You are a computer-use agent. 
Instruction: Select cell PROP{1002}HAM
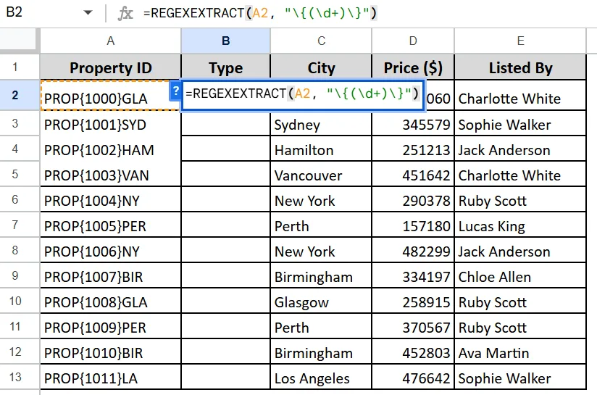tap(110, 149)
